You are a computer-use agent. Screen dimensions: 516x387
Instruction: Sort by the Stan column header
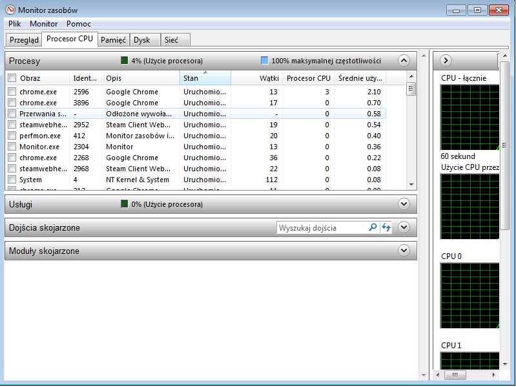coord(205,78)
